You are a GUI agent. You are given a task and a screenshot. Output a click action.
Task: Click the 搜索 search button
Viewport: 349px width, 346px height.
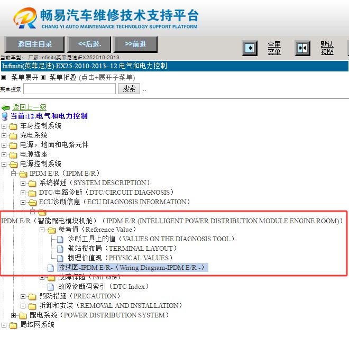pyautogui.click(x=129, y=88)
